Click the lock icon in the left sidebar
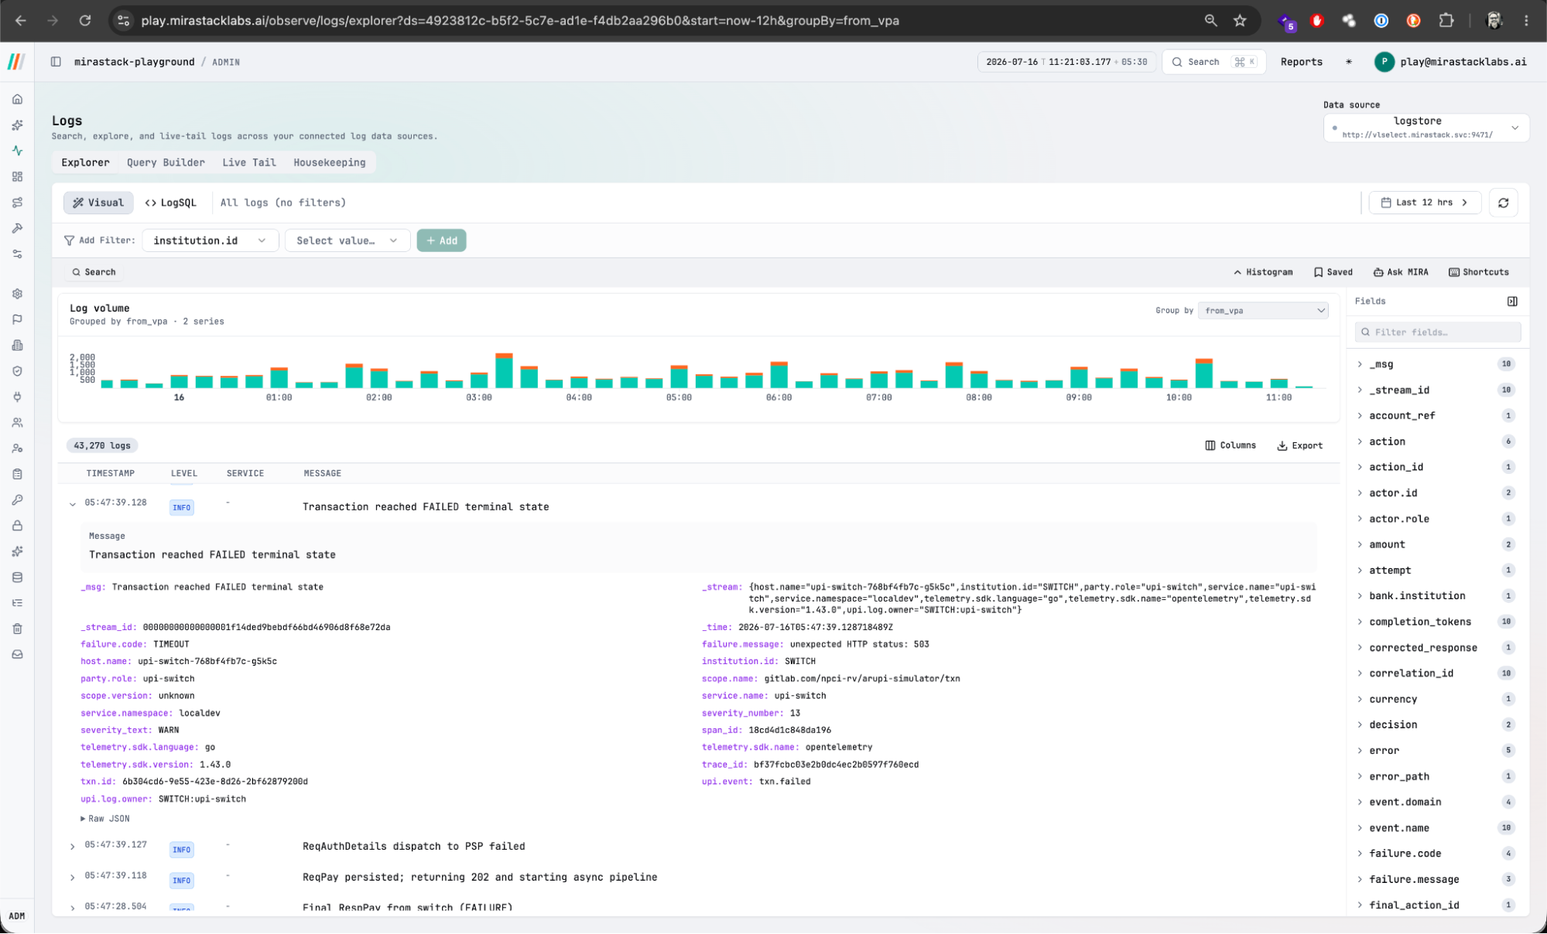 (x=17, y=526)
